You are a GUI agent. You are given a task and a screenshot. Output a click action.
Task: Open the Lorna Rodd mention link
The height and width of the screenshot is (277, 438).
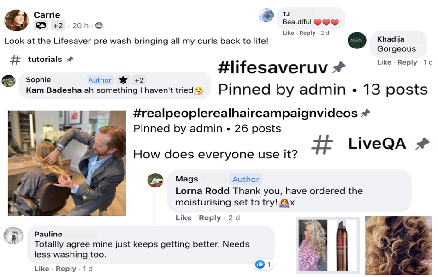tap(202, 191)
